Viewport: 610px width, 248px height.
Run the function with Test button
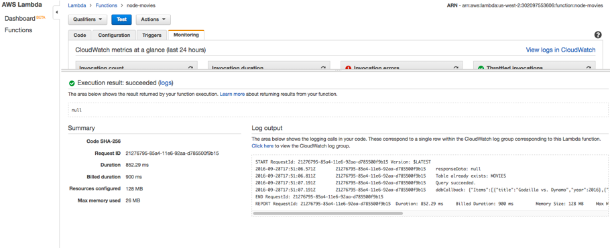coord(122,19)
